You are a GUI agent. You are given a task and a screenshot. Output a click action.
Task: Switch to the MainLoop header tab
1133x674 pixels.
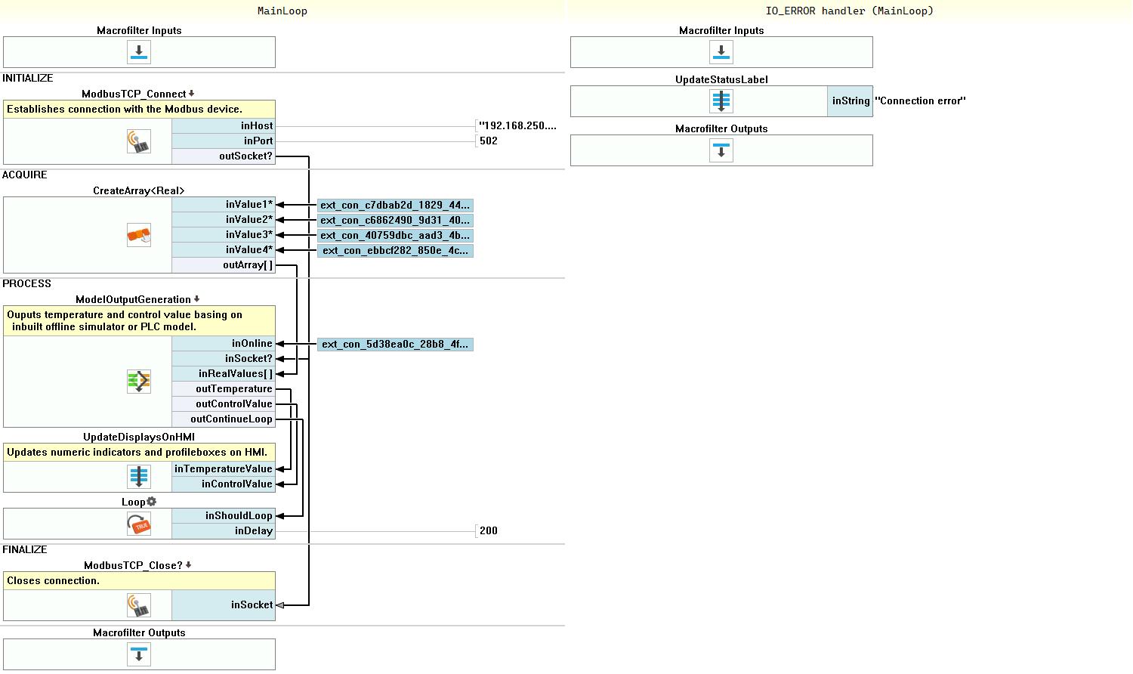[x=282, y=11]
